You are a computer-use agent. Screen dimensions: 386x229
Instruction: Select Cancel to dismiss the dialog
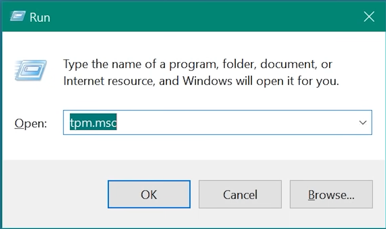[240, 194]
